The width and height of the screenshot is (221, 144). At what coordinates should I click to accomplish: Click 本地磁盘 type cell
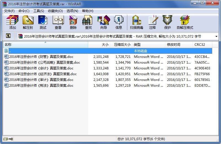point(140,51)
